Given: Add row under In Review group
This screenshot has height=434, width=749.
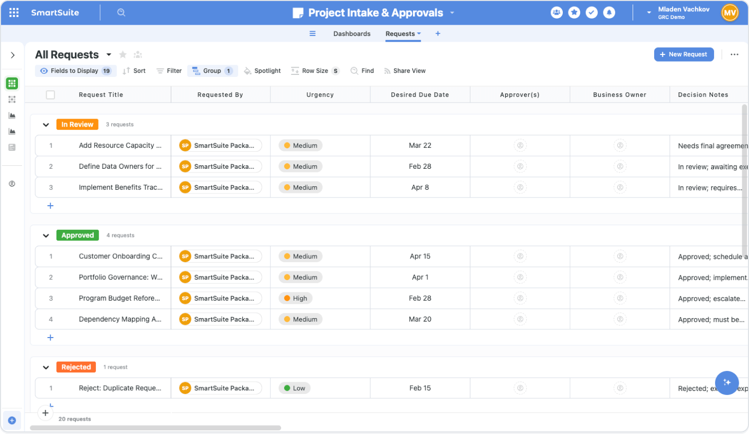Looking at the screenshot, I should pos(50,206).
